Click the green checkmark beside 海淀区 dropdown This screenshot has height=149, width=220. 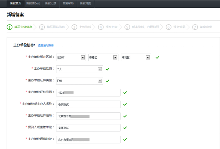[157, 57]
